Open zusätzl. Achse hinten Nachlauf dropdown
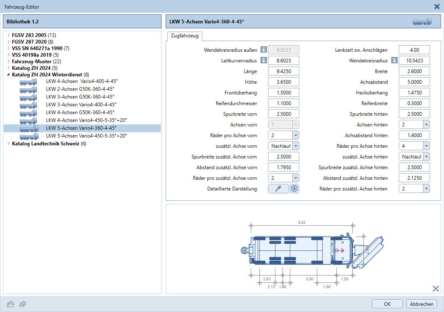Image resolution: width=444 pixels, height=312 pixels. pyautogui.click(x=426, y=156)
